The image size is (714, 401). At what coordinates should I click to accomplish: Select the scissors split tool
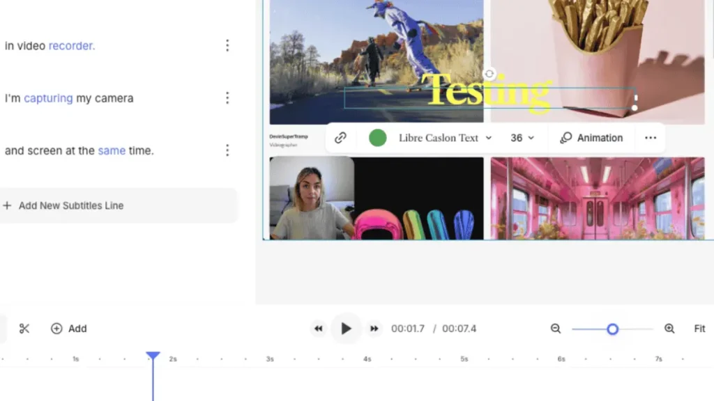(24, 328)
